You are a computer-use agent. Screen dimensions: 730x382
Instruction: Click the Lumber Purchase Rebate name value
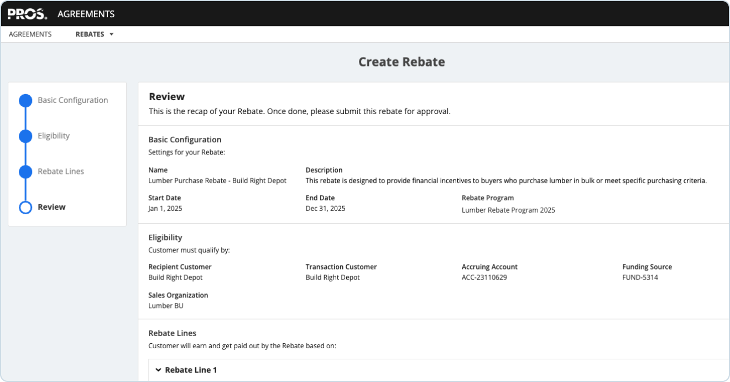click(x=217, y=180)
